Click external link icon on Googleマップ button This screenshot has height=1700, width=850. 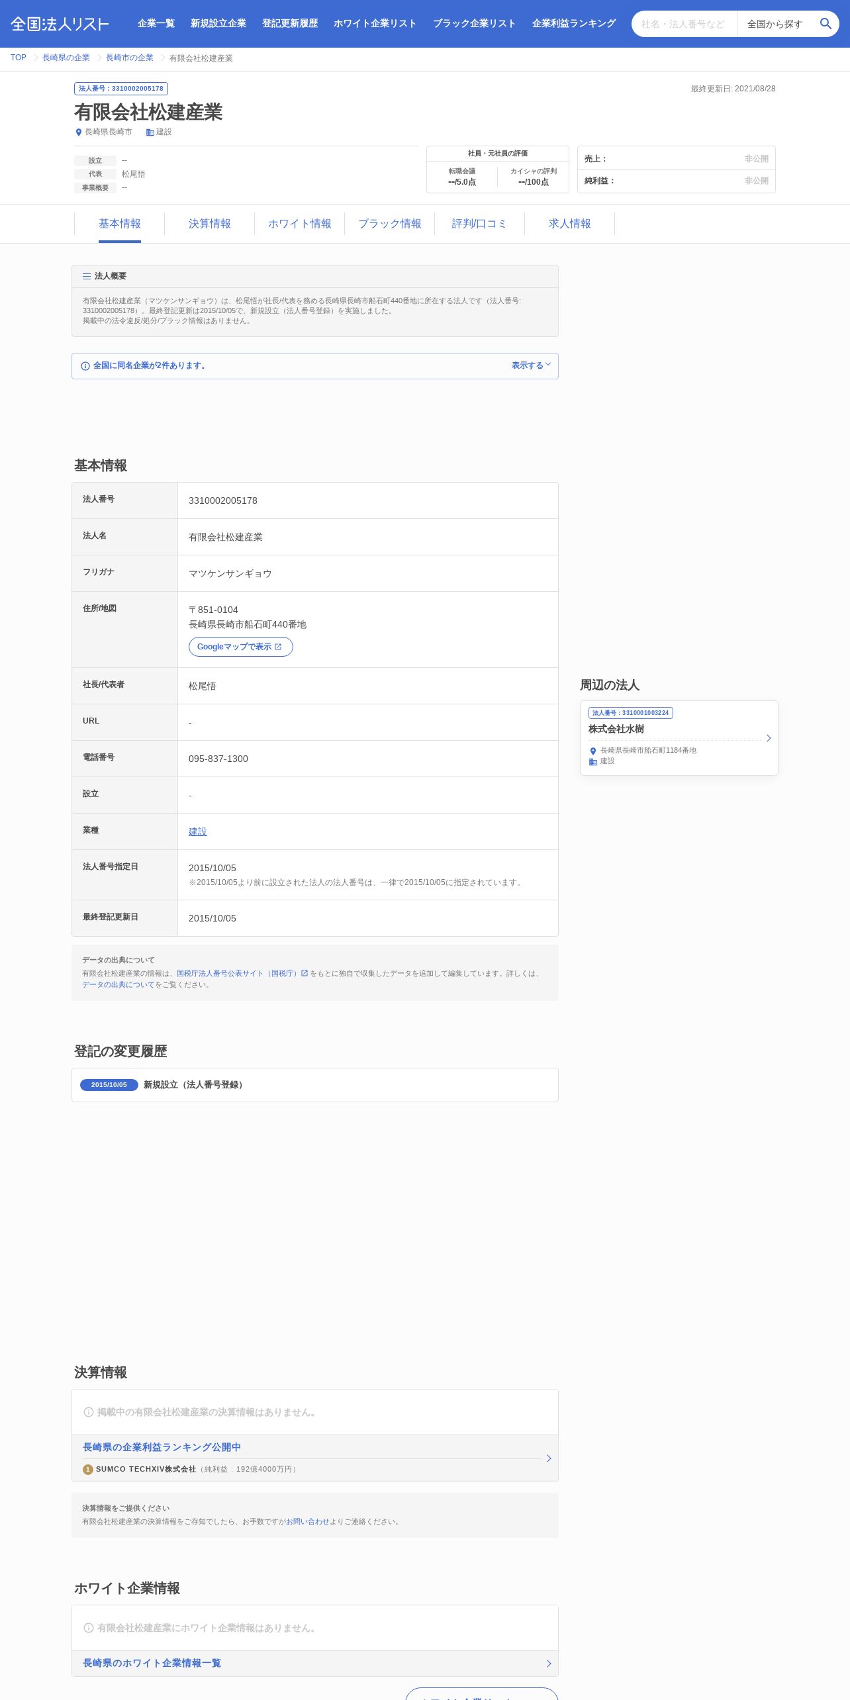point(278,647)
